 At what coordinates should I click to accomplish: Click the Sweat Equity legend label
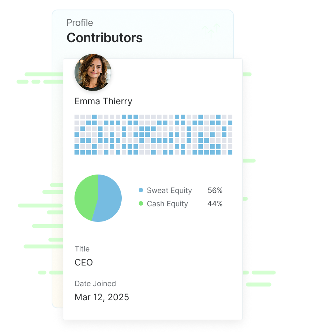click(x=169, y=190)
